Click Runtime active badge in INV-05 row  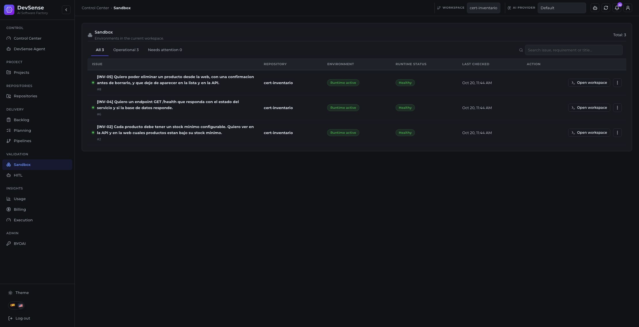343,83
